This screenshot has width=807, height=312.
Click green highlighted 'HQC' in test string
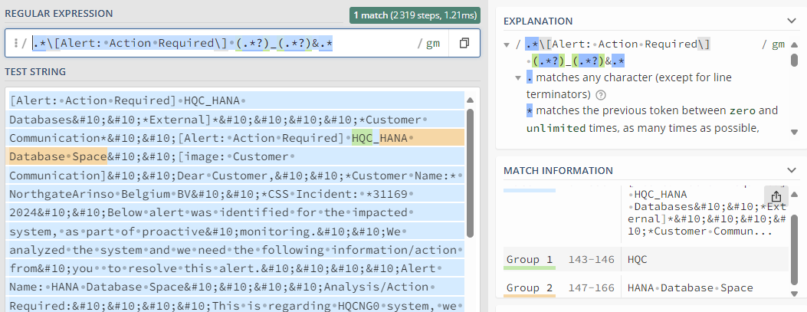point(362,138)
